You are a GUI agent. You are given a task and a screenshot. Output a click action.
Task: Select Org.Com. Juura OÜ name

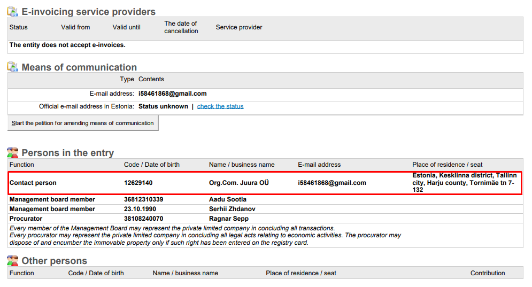point(239,183)
